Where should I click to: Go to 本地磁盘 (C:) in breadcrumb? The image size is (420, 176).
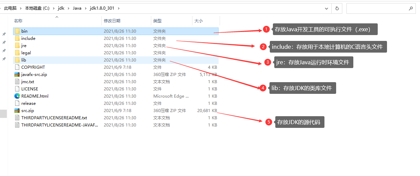click(37, 8)
